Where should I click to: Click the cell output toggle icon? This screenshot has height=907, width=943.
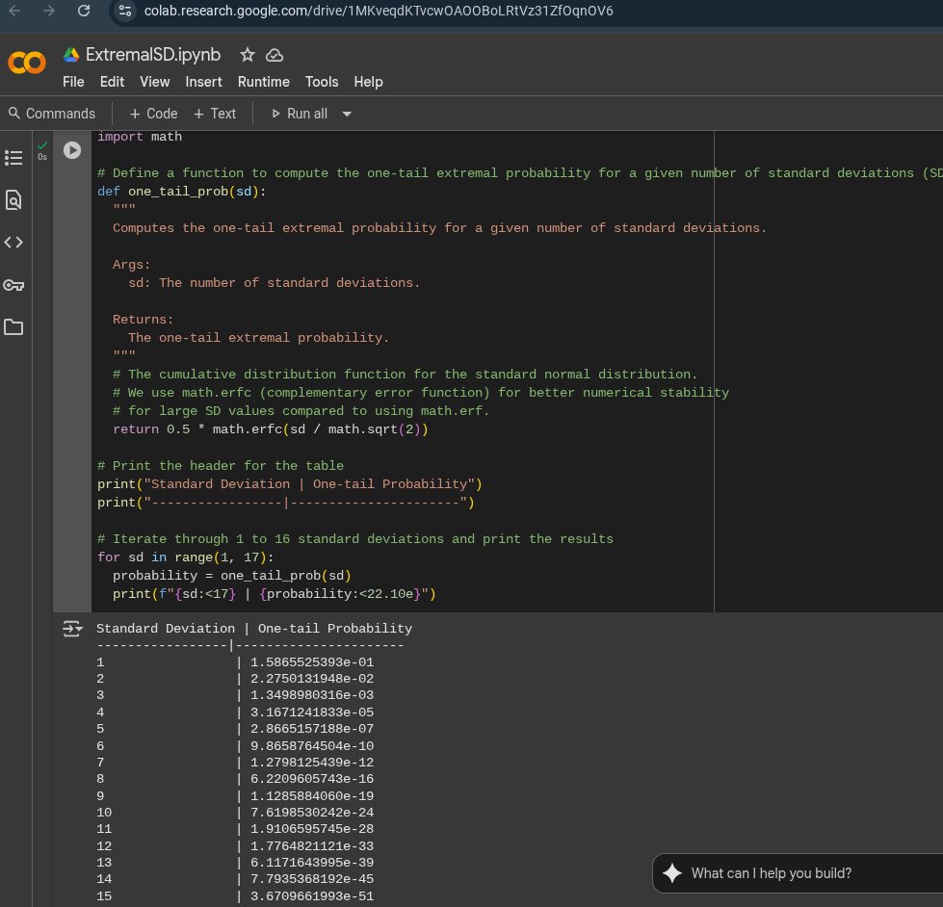pos(72,629)
